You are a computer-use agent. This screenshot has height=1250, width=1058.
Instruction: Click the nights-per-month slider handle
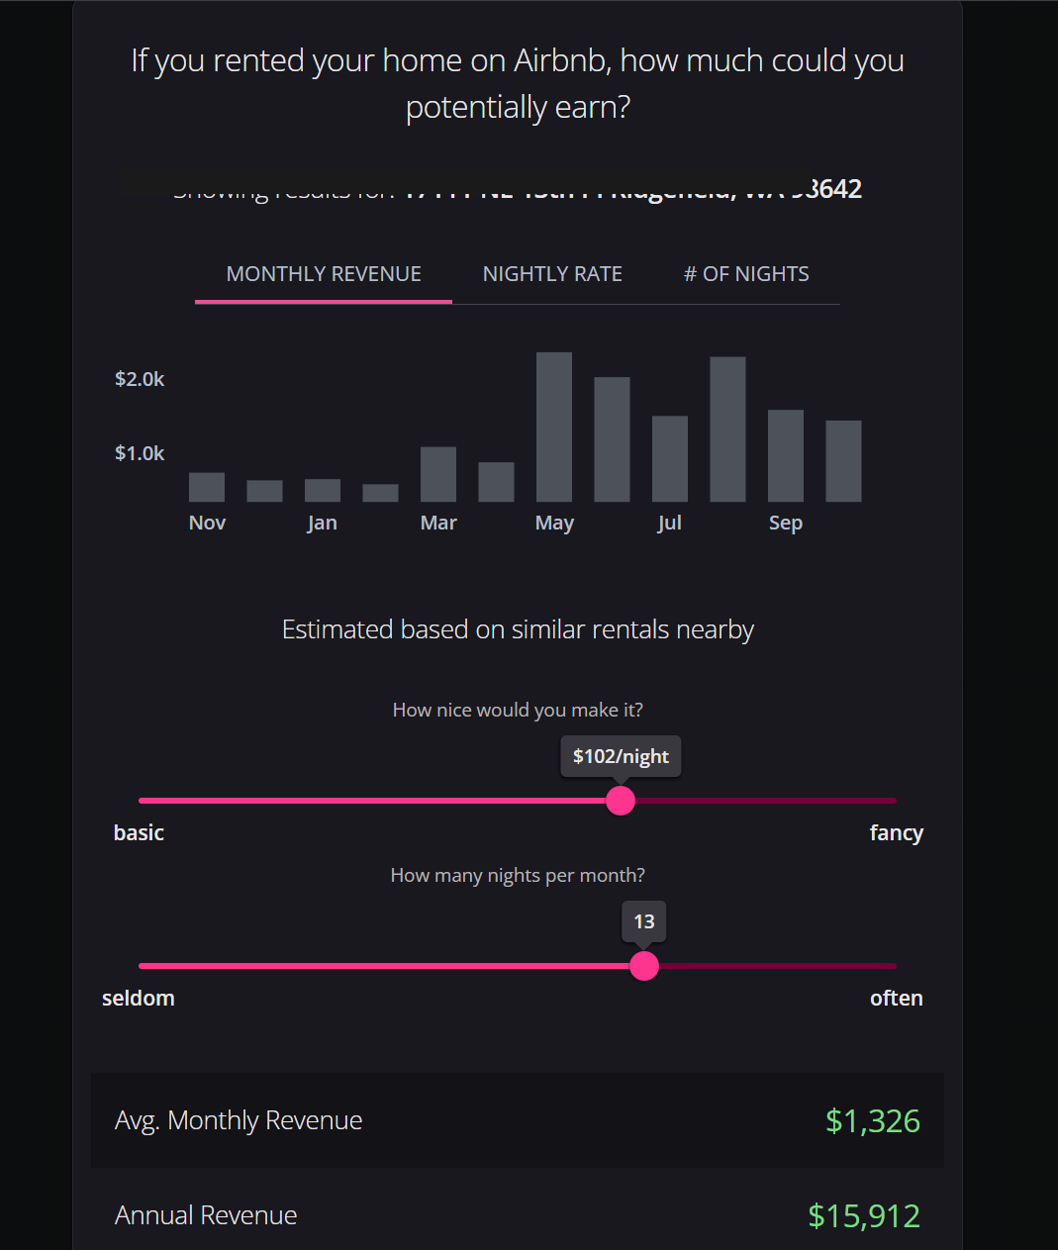(643, 965)
